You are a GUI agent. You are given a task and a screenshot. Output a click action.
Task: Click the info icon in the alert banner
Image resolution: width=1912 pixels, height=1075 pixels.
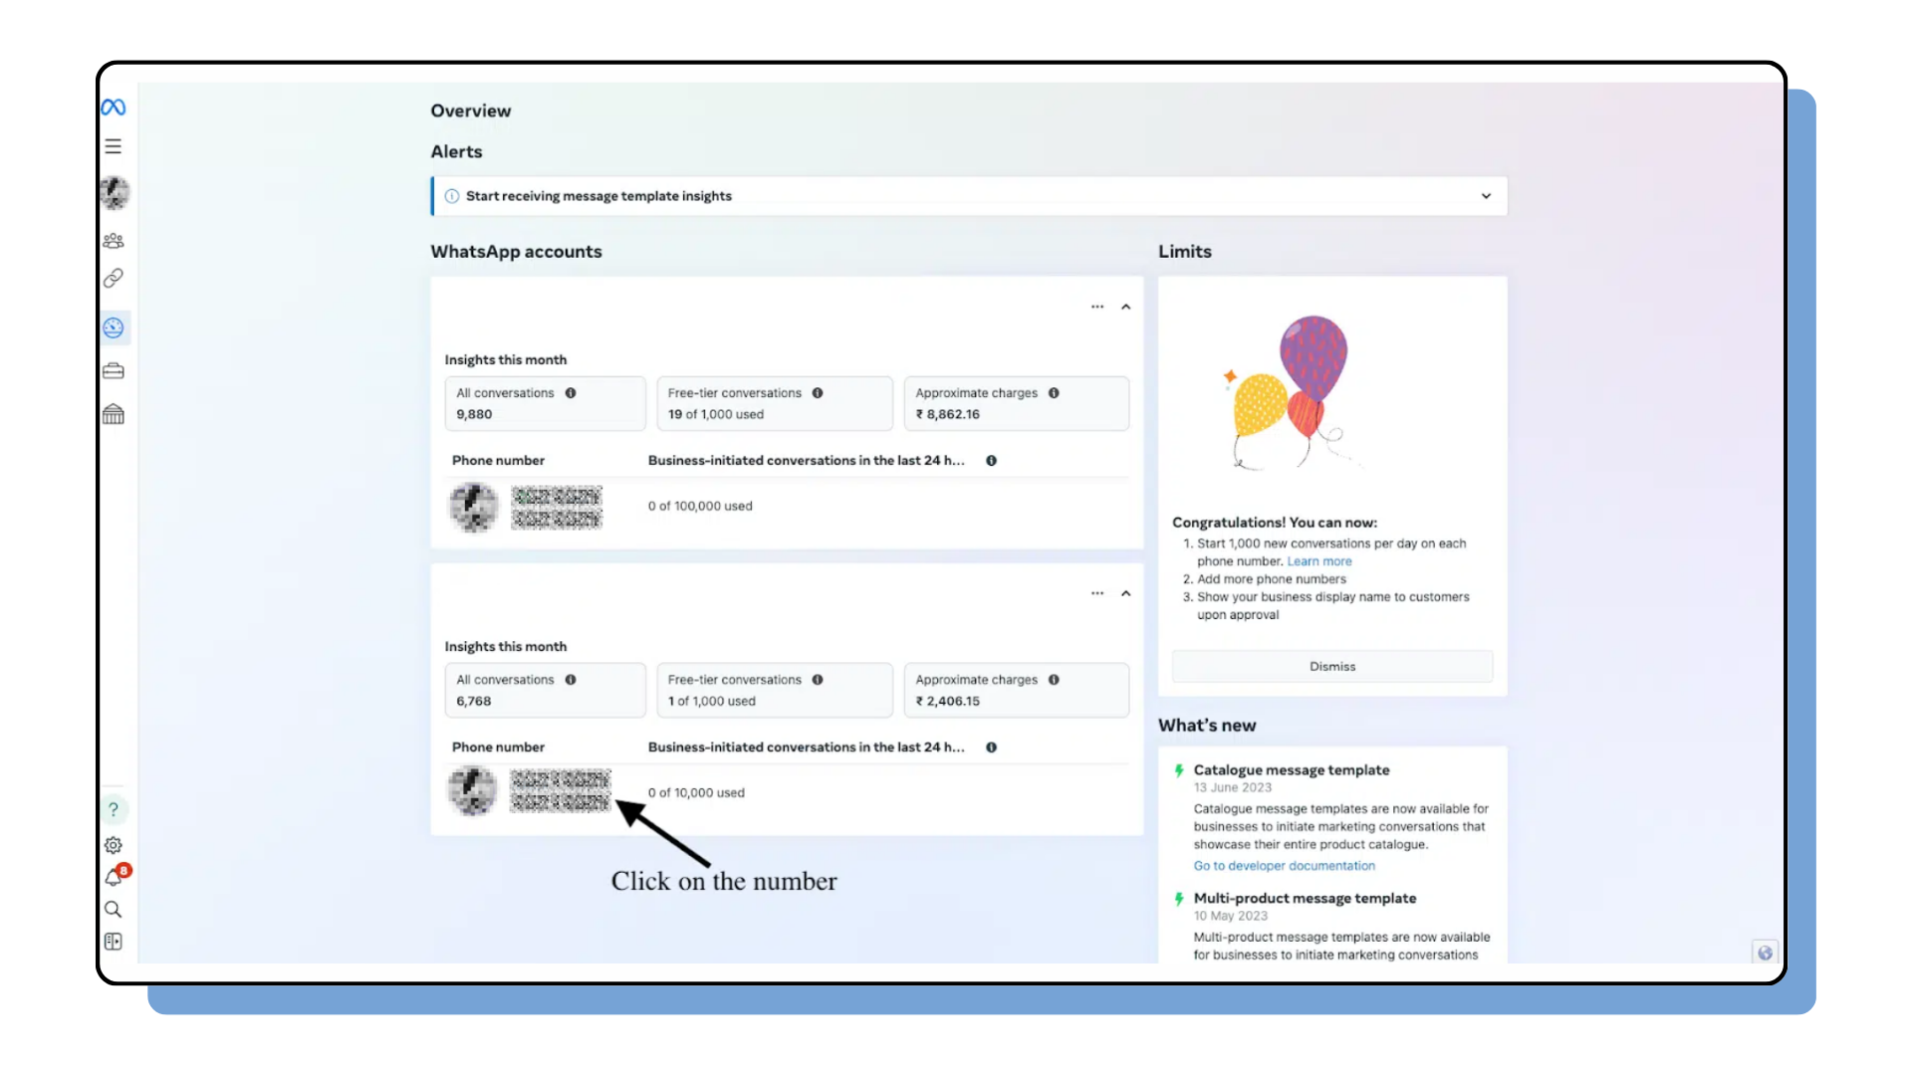pyautogui.click(x=452, y=196)
